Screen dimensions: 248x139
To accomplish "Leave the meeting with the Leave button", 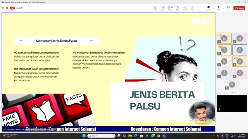I will tap(239, 8).
